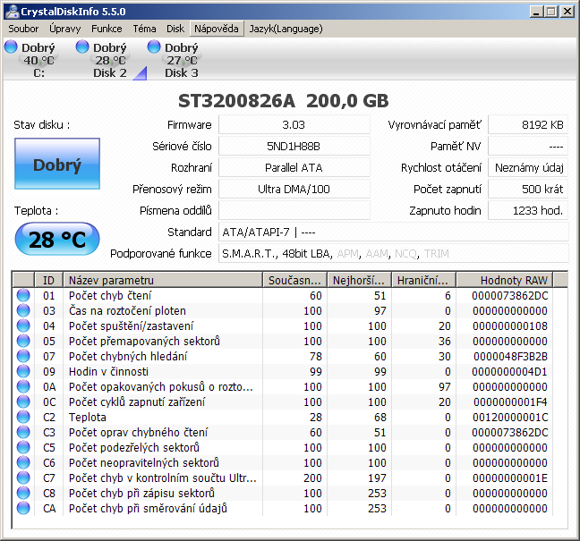Click status orb for attribute 03 row
Screen dimensions: 580x541
23,311
